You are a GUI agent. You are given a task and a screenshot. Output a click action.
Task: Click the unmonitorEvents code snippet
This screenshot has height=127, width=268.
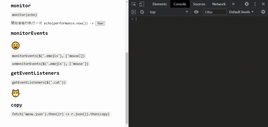(x=50, y=64)
